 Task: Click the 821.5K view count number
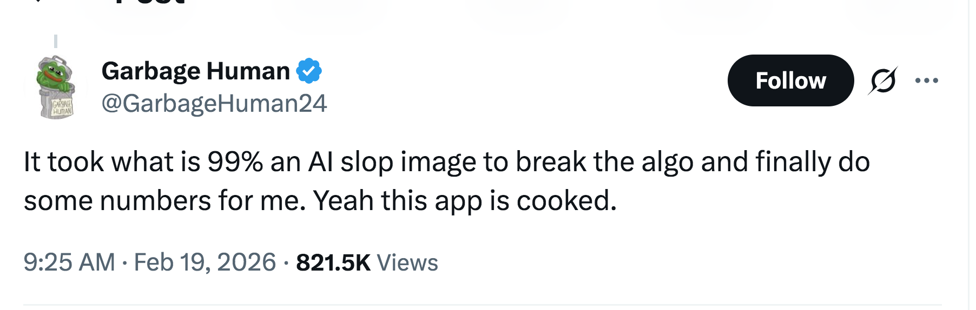point(333,262)
